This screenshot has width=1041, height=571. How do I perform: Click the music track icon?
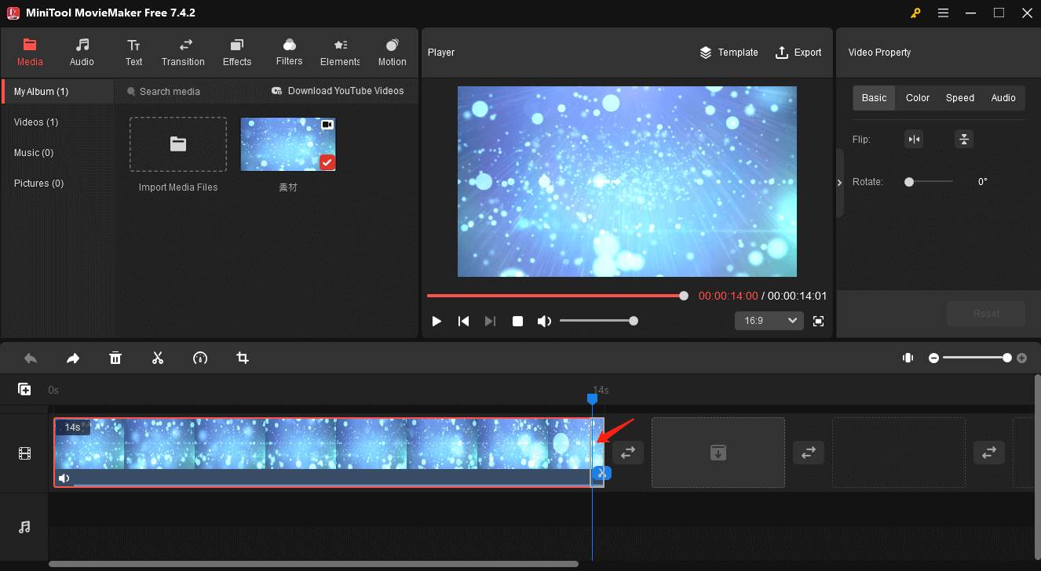[24, 527]
